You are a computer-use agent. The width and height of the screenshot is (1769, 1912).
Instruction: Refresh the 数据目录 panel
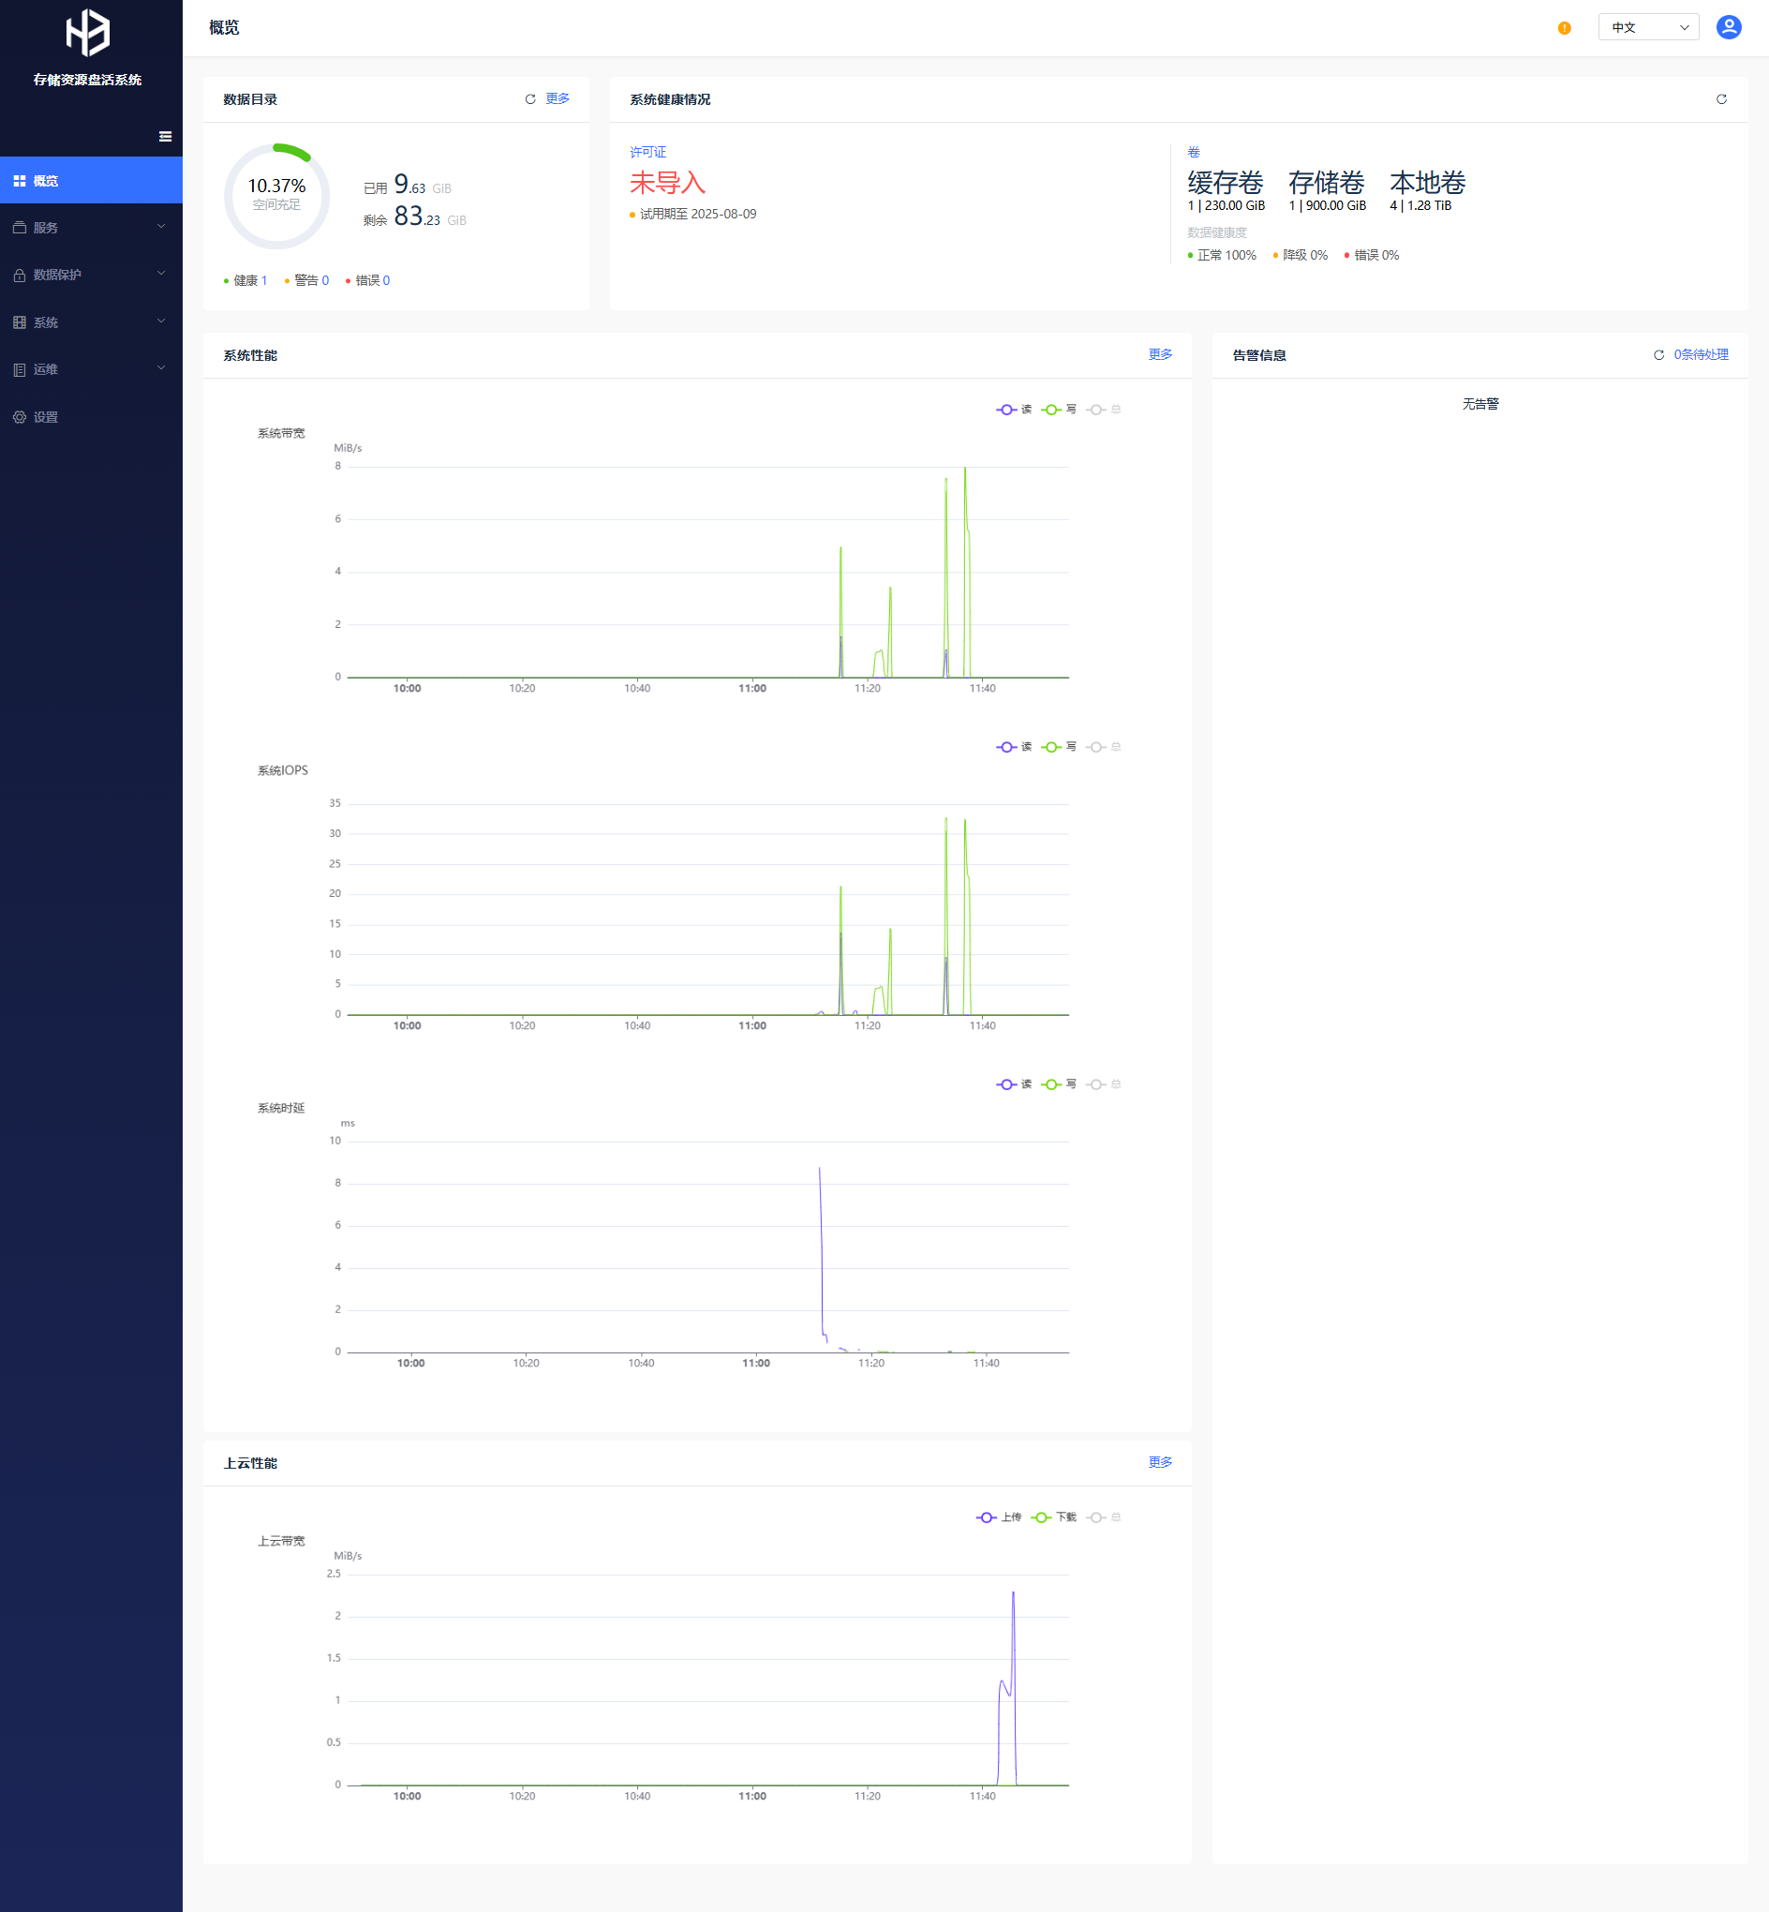coord(530,99)
